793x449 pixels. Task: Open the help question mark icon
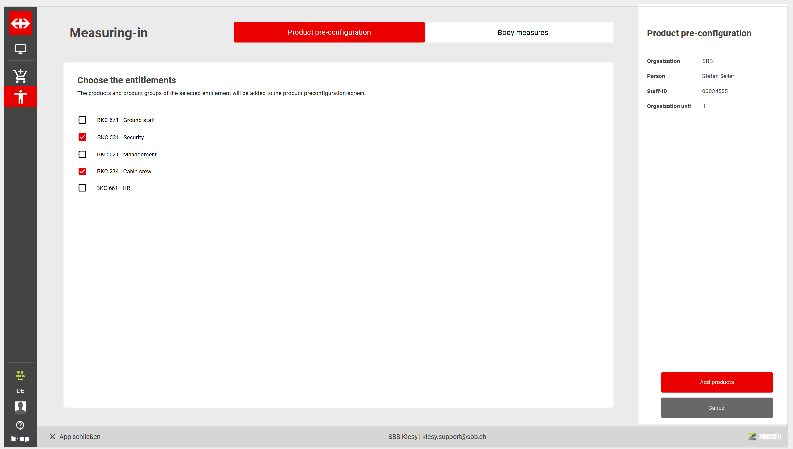coord(20,425)
